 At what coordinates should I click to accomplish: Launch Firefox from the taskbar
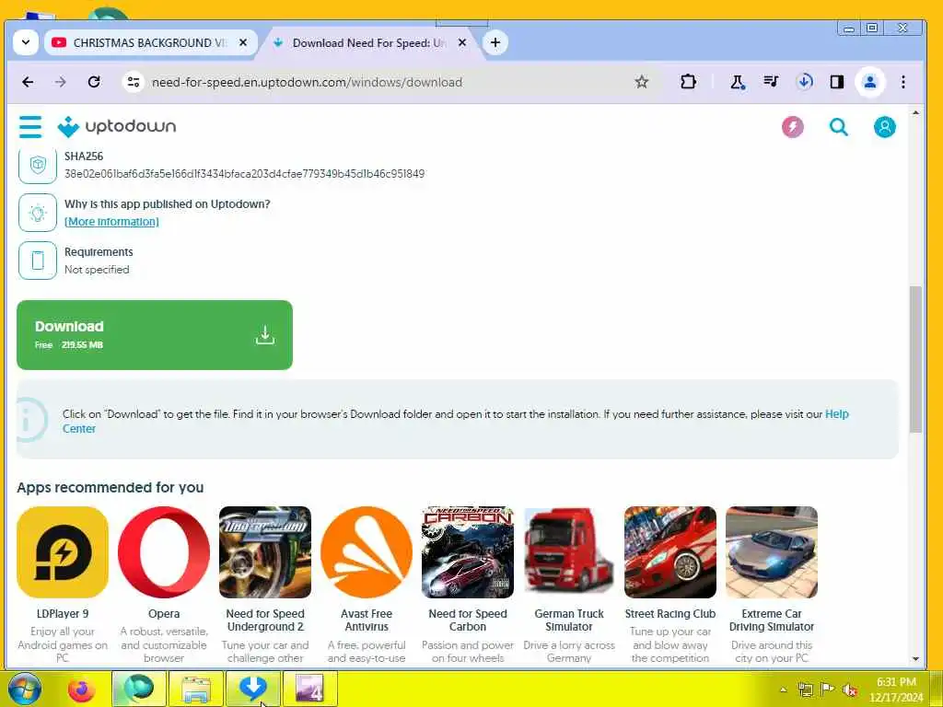click(82, 689)
